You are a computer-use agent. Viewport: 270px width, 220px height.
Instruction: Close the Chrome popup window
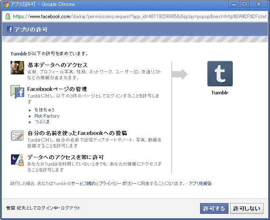point(259,4)
